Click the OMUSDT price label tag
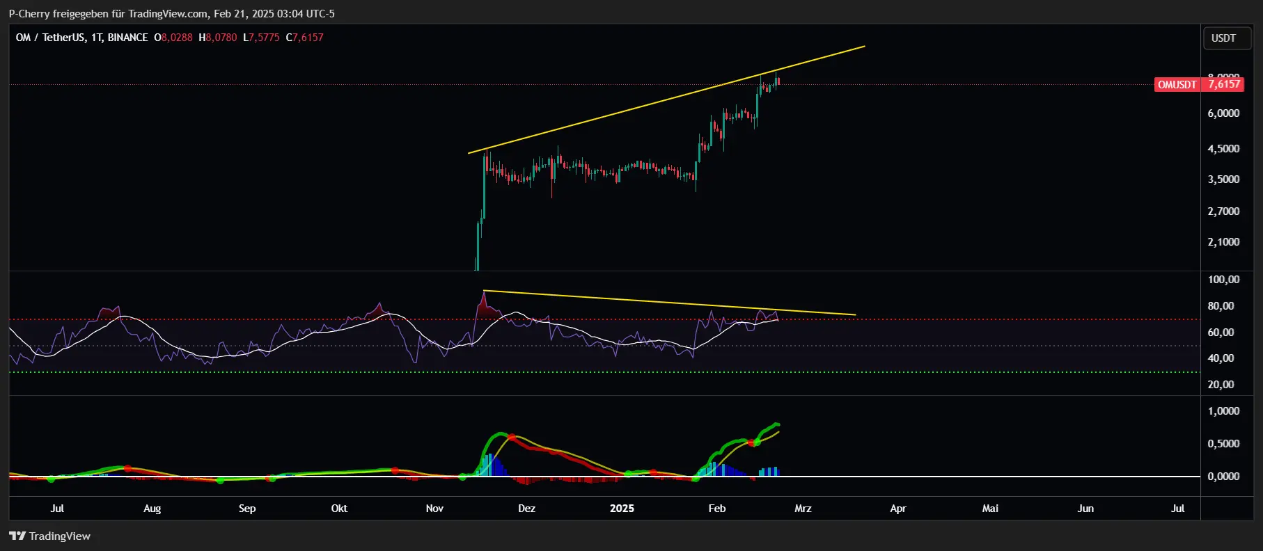The image size is (1263, 551). click(1177, 84)
